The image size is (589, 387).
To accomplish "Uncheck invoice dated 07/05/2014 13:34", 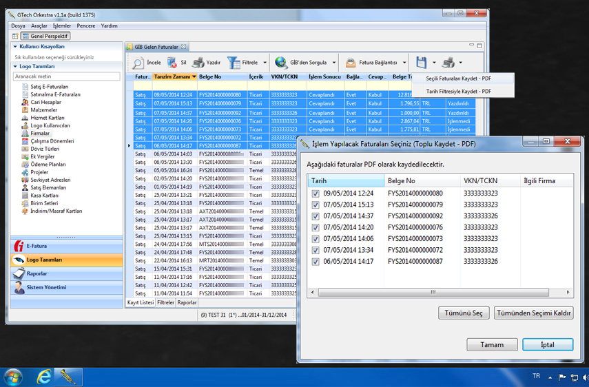I will click(x=316, y=251).
